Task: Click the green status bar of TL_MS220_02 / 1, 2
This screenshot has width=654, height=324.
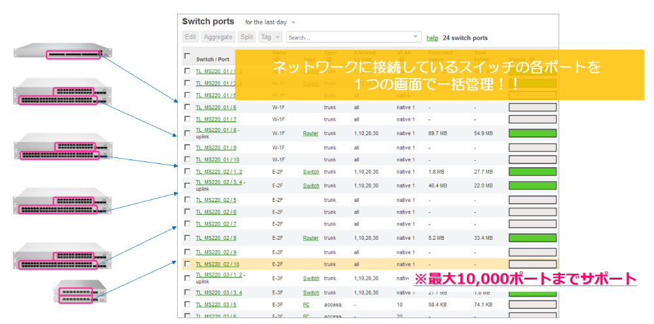Action: (x=532, y=172)
